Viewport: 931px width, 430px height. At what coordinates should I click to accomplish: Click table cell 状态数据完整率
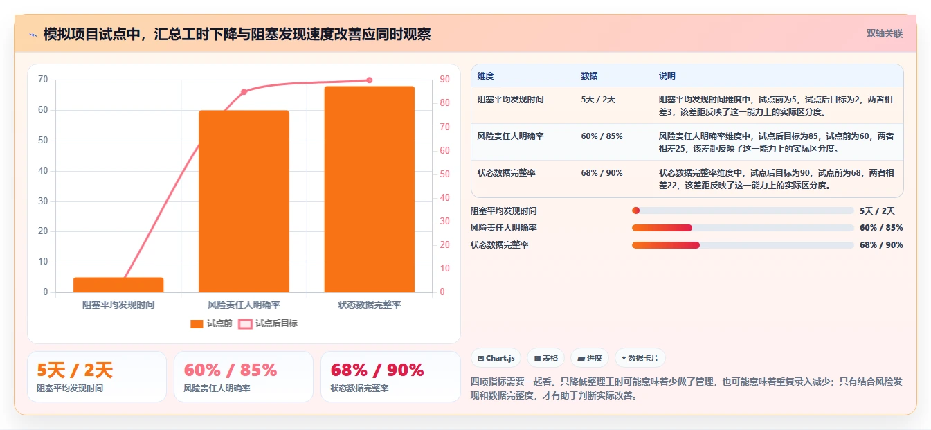tap(507, 173)
